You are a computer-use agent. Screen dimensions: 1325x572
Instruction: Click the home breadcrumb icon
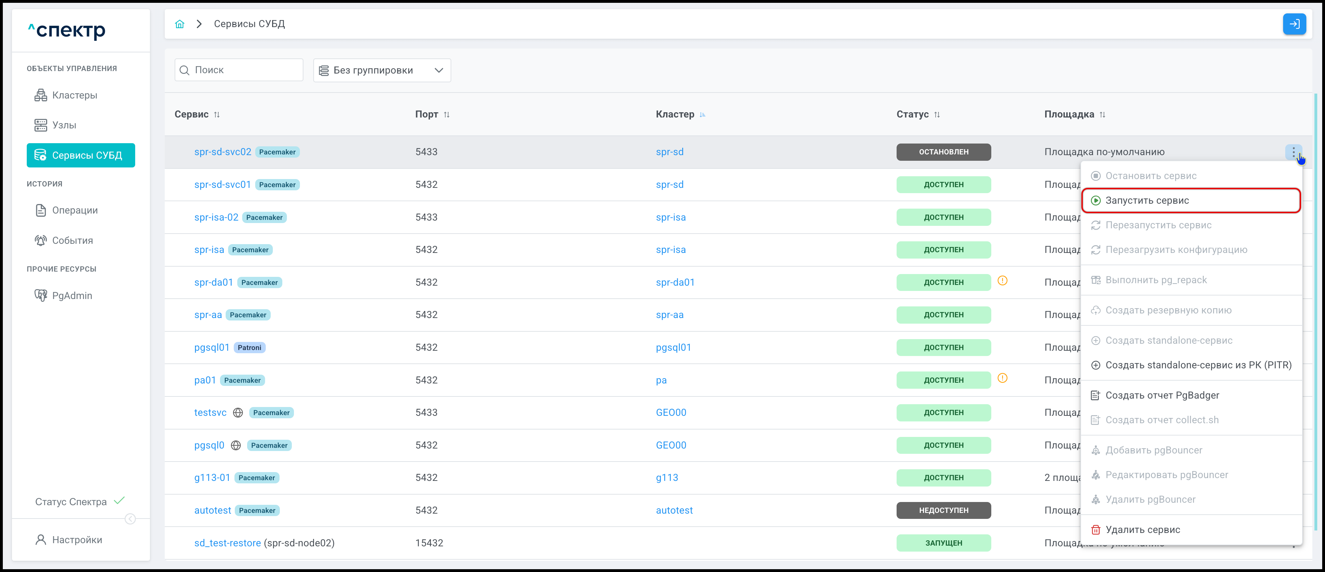click(180, 24)
